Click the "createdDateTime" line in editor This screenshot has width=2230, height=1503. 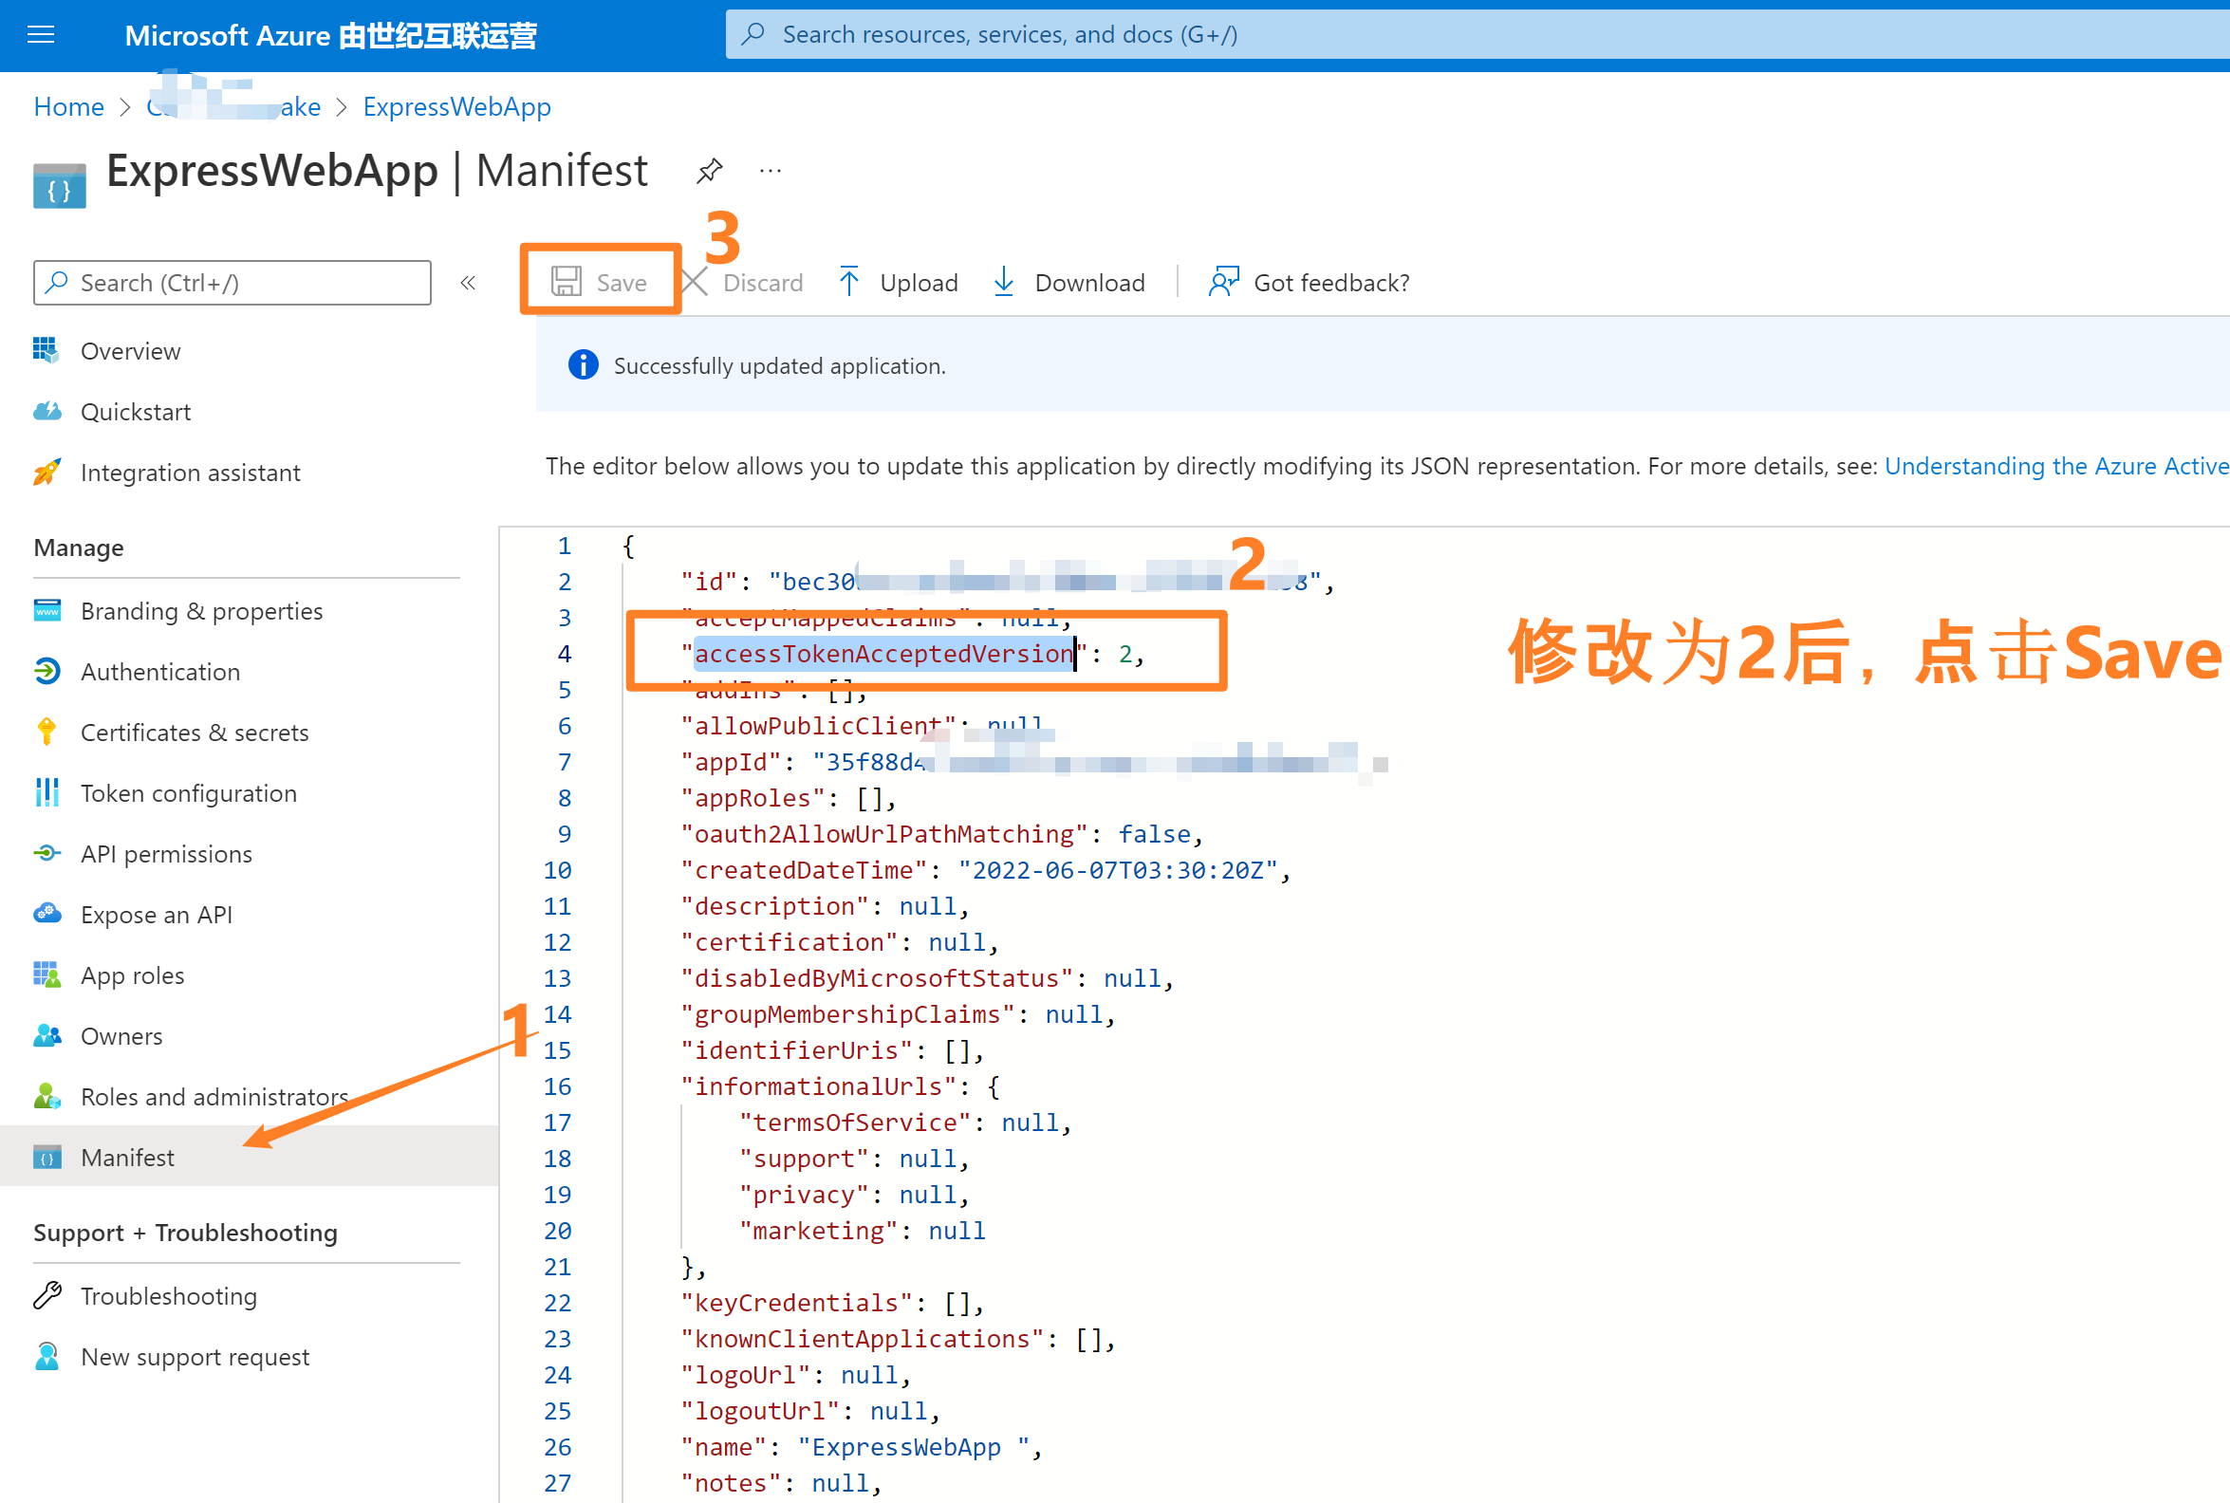985,870
